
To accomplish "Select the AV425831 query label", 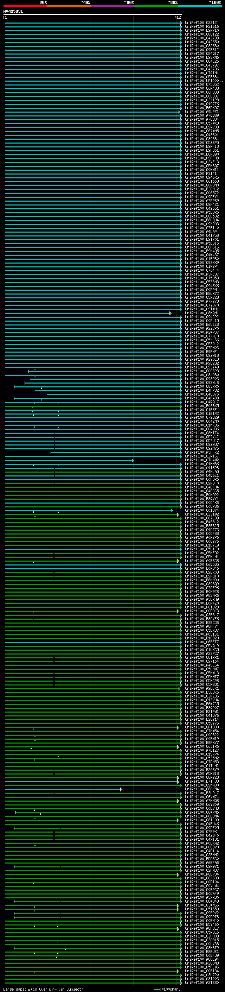I will pos(13,11).
